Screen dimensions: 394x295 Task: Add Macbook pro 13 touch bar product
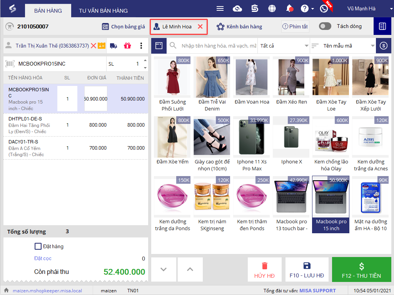pyautogui.click(x=292, y=204)
